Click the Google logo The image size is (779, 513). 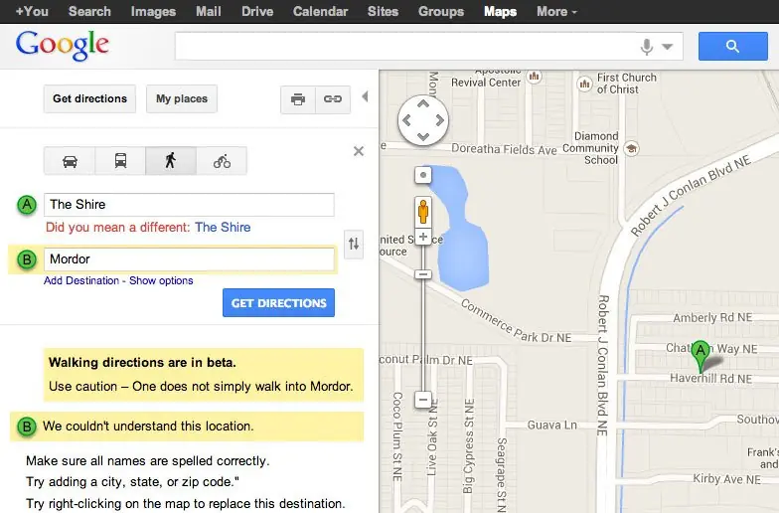coord(62,46)
